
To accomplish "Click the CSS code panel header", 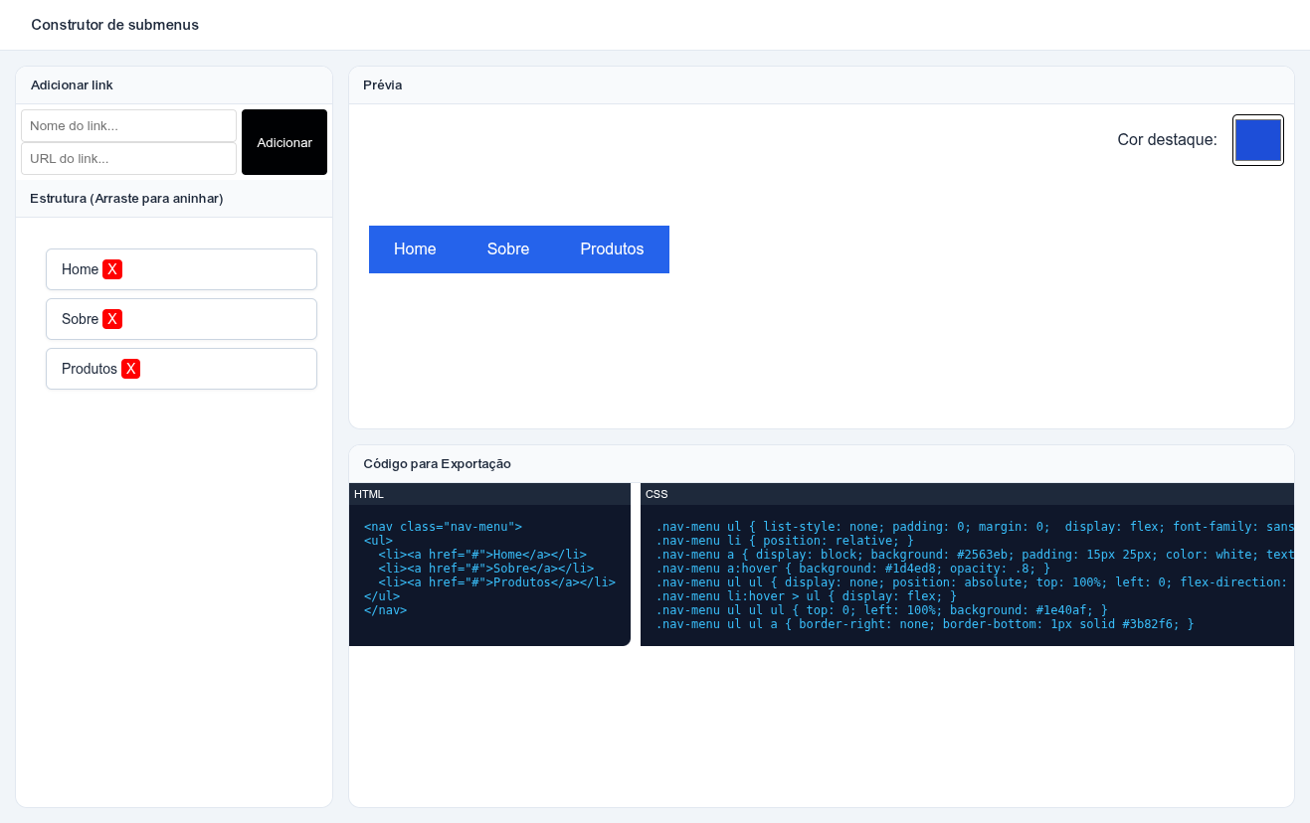I will point(655,494).
